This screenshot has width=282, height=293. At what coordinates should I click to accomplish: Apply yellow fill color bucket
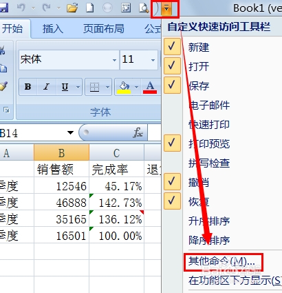click(124, 88)
